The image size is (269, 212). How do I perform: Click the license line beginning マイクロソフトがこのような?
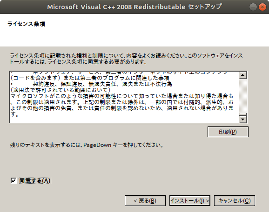122,96
